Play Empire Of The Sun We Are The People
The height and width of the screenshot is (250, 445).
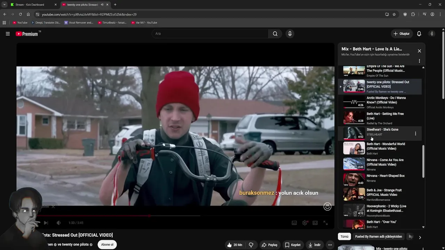pyautogui.click(x=380, y=71)
